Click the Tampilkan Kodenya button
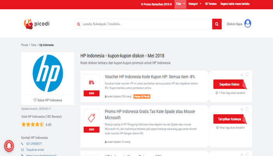The image size is (273, 156). tap(230, 119)
